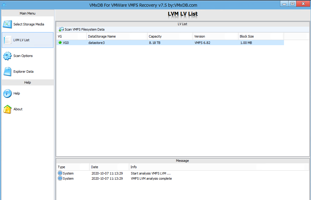Click the LVM LV List document icon
This screenshot has width=311, height=200.
pyautogui.click(x=7, y=40)
